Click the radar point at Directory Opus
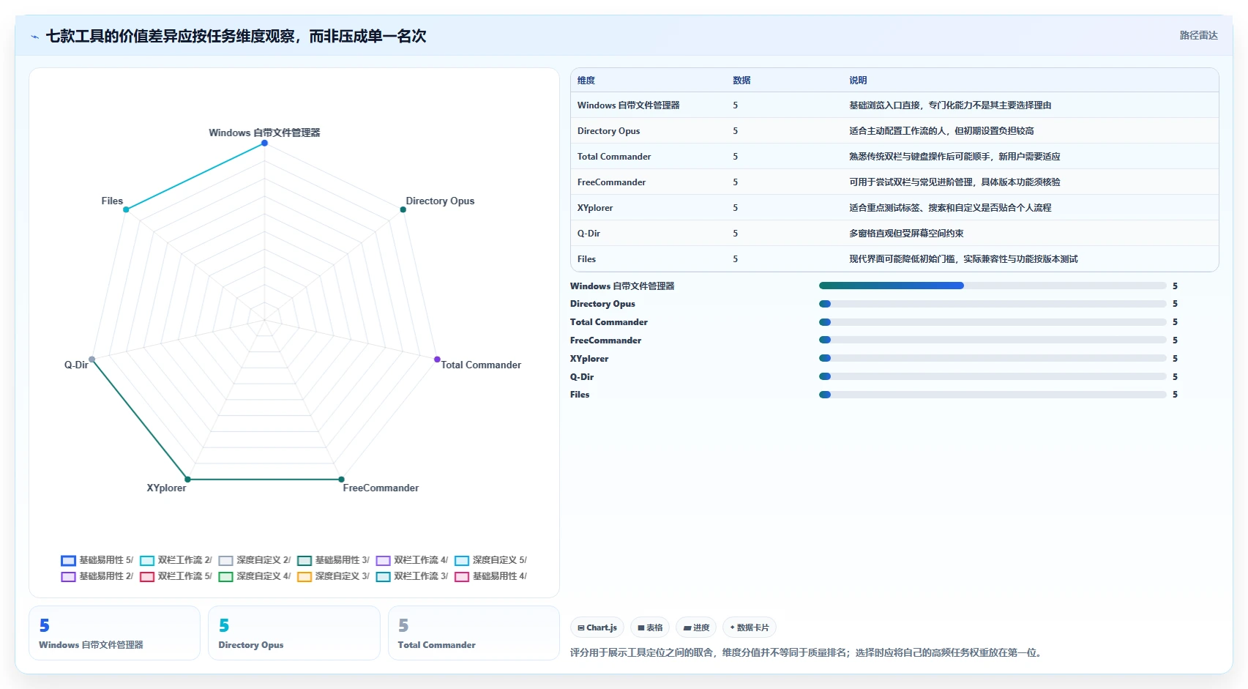Image resolution: width=1248 pixels, height=689 pixels. coord(403,209)
